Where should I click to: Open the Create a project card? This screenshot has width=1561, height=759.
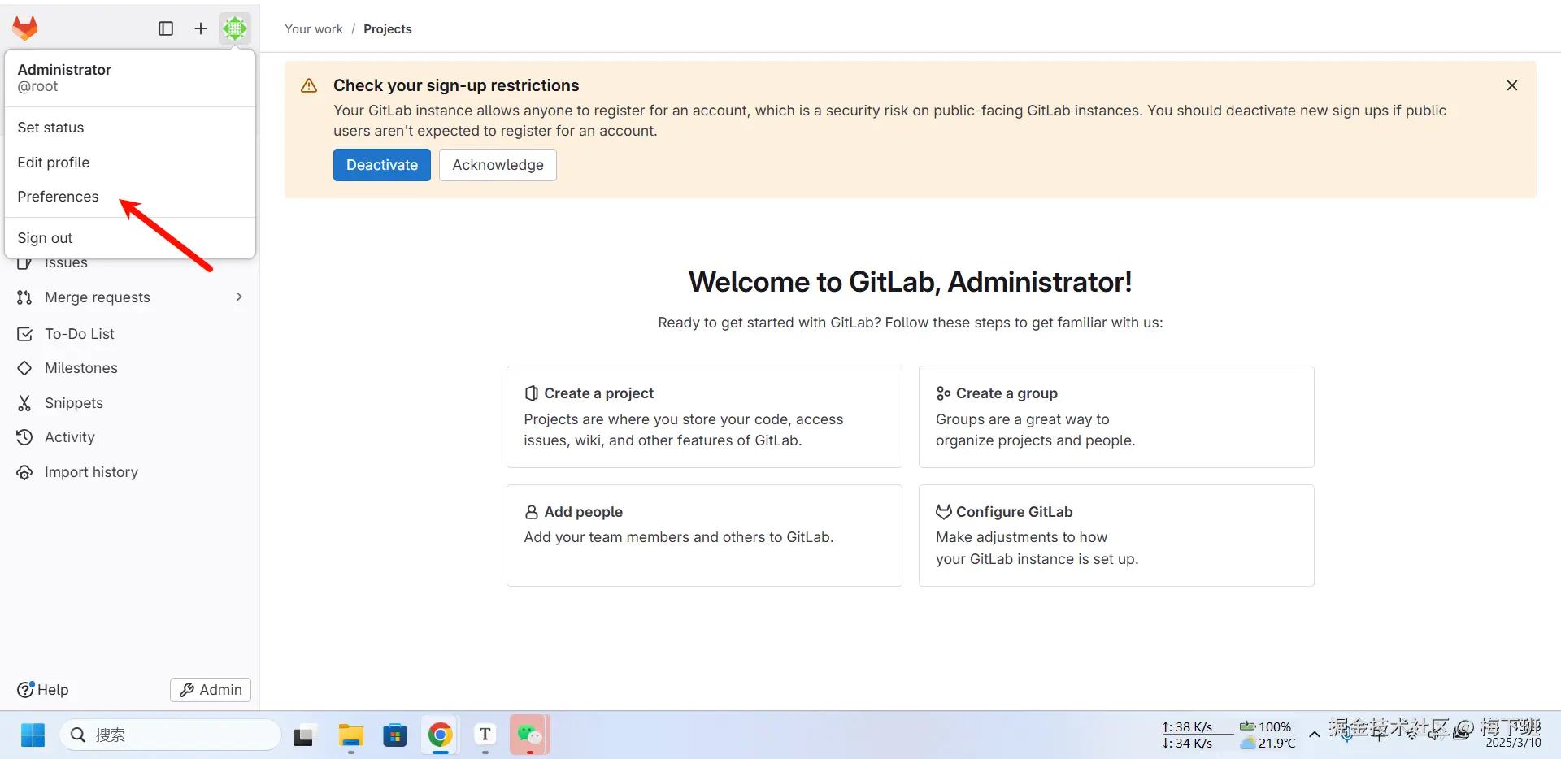(x=704, y=417)
